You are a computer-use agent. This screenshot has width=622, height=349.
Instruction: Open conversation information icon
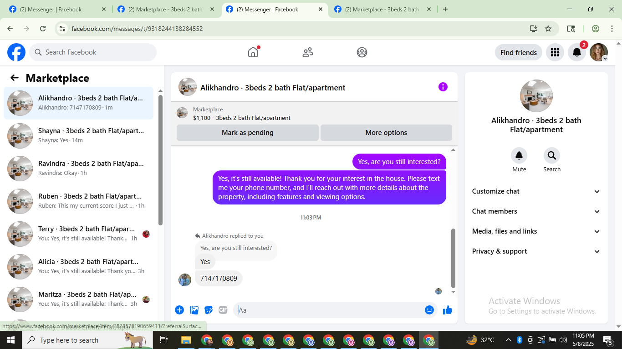[x=443, y=87]
